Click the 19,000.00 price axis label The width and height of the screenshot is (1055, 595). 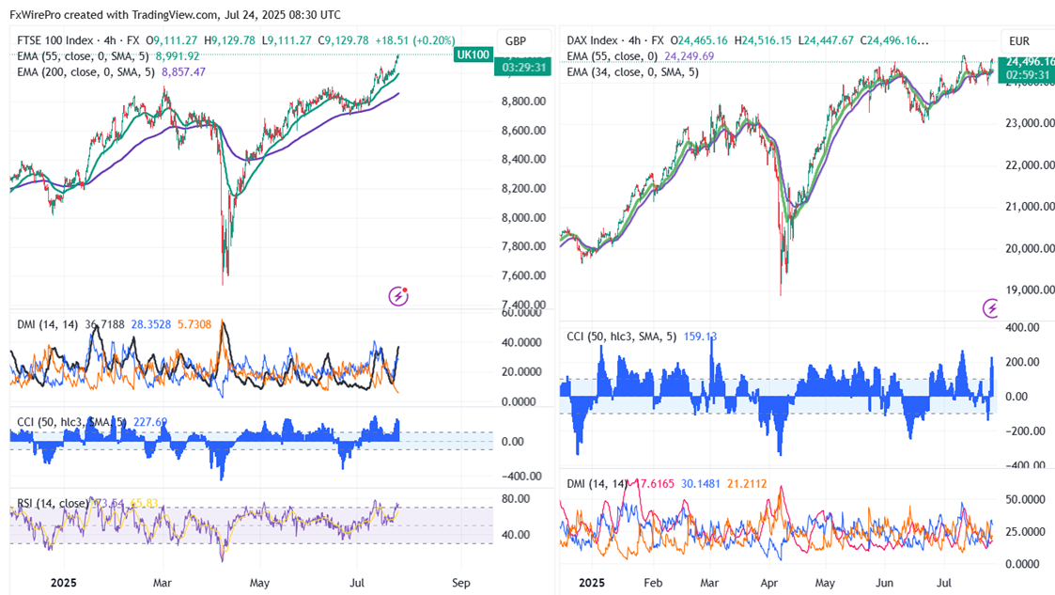pyautogui.click(x=1030, y=290)
